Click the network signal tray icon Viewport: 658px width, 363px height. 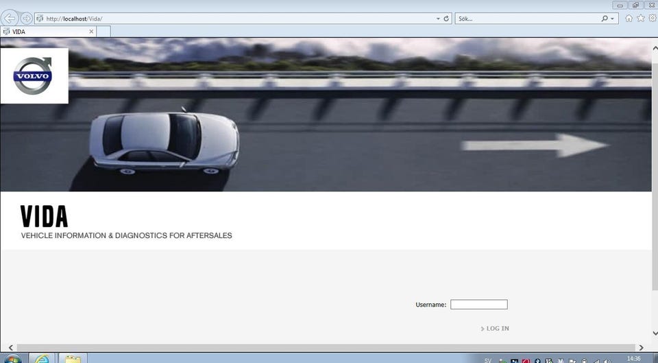pyautogui.click(x=596, y=362)
